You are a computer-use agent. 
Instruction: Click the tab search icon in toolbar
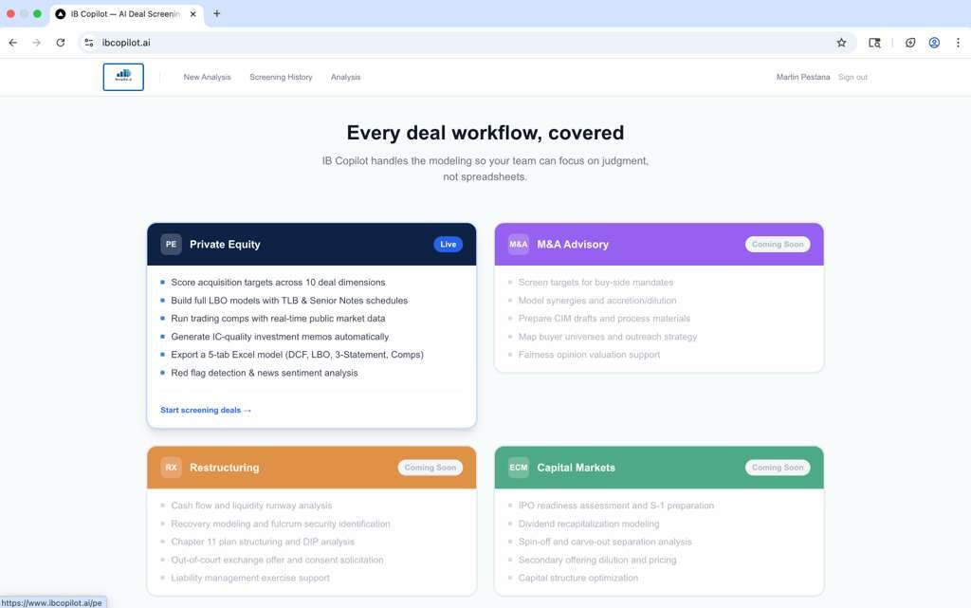(x=874, y=43)
